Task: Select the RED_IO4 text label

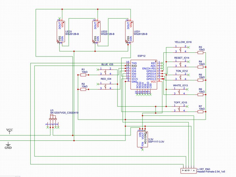Action: pyautogui.click(x=106, y=79)
